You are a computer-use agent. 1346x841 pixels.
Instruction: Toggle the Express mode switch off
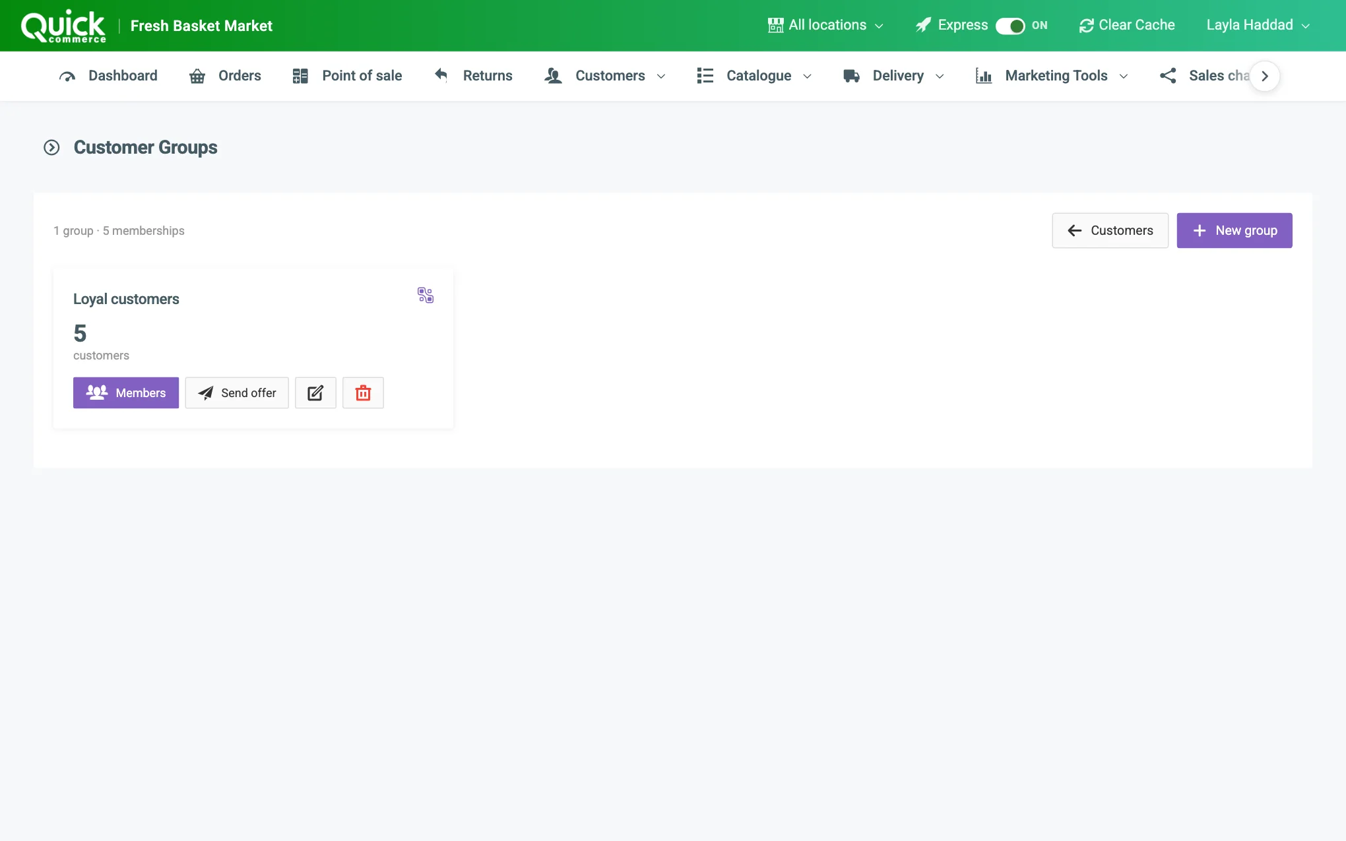coord(1010,26)
